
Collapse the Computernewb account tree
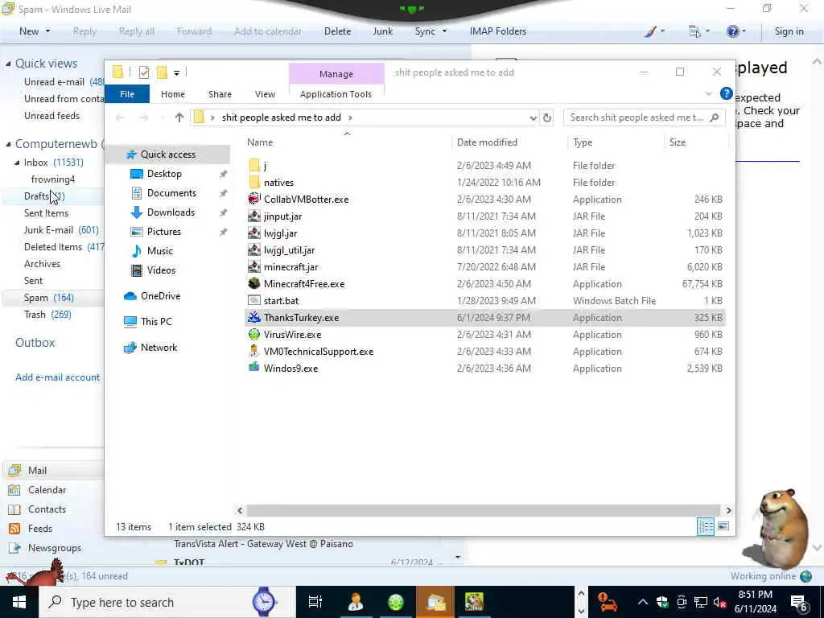click(x=8, y=144)
